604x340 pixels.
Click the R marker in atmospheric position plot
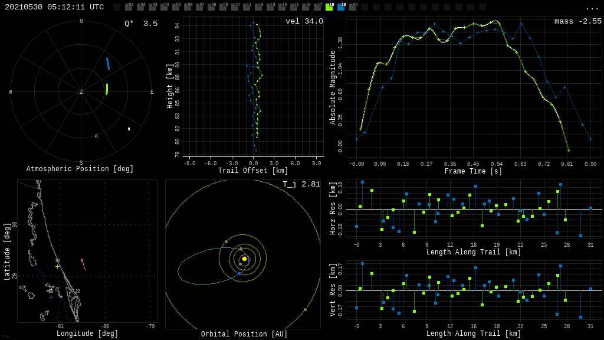(97, 136)
